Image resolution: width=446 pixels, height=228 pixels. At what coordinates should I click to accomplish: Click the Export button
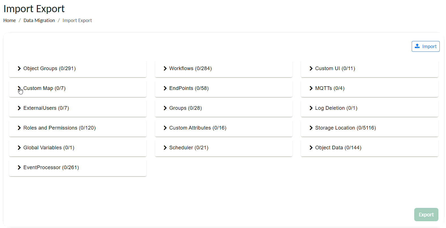(426, 215)
